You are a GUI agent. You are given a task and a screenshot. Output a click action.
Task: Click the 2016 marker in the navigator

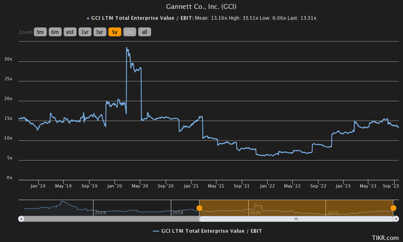click(100, 212)
